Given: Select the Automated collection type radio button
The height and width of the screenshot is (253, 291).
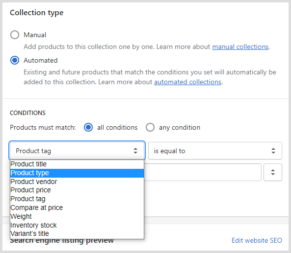Looking at the screenshot, I should click(x=15, y=60).
